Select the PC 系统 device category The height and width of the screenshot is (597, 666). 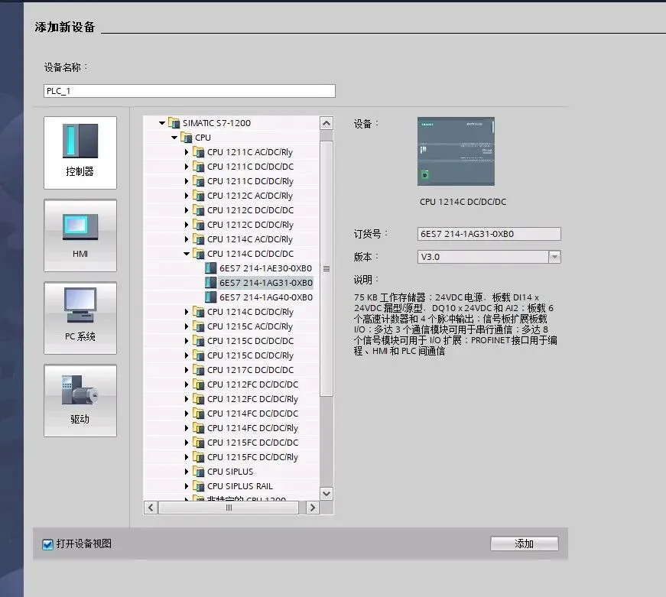pyautogui.click(x=80, y=318)
